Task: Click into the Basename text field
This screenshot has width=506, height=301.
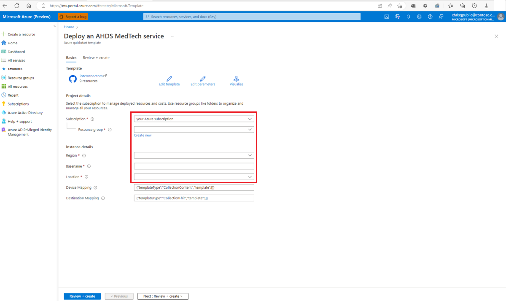Action: [x=194, y=166]
